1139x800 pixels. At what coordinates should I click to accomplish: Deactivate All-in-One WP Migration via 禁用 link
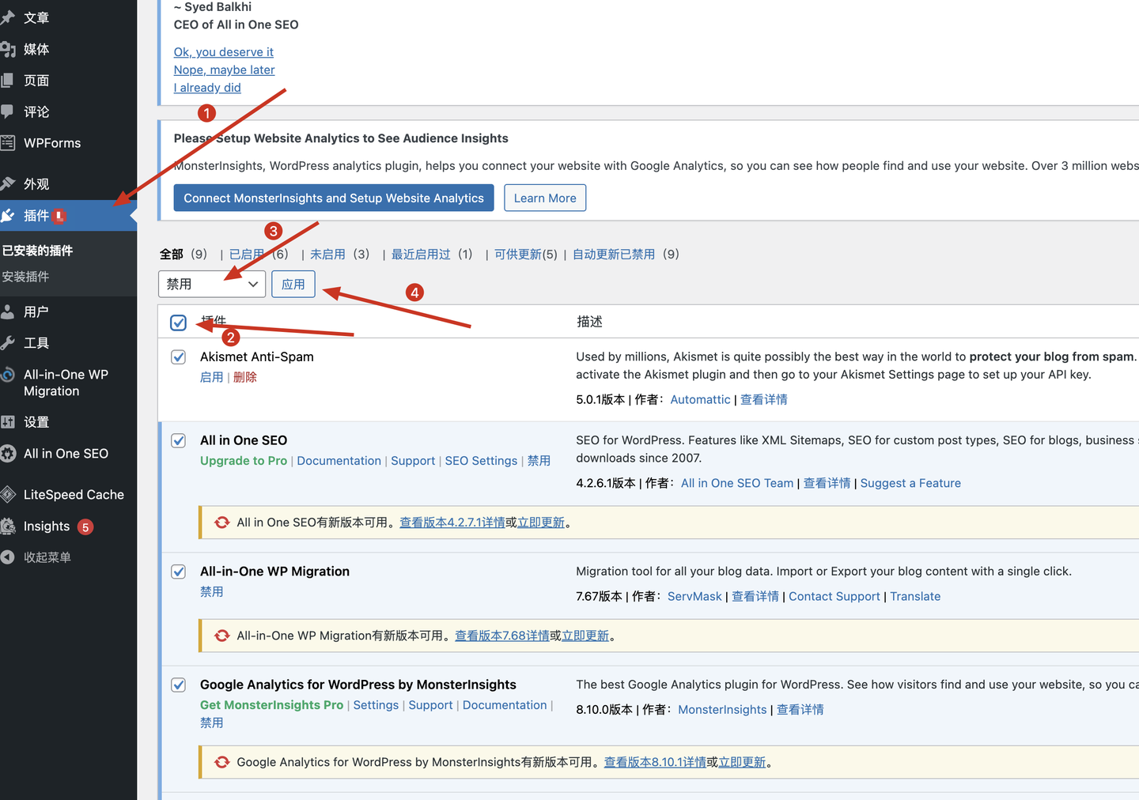coord(212,592)
